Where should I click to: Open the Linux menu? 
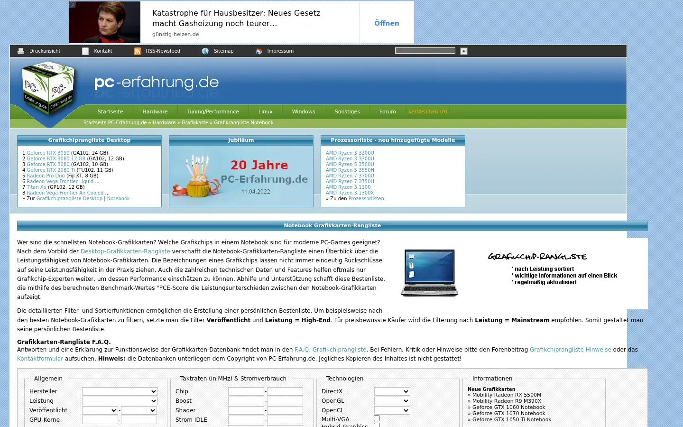pyautogui.click(x=266, y=112)
